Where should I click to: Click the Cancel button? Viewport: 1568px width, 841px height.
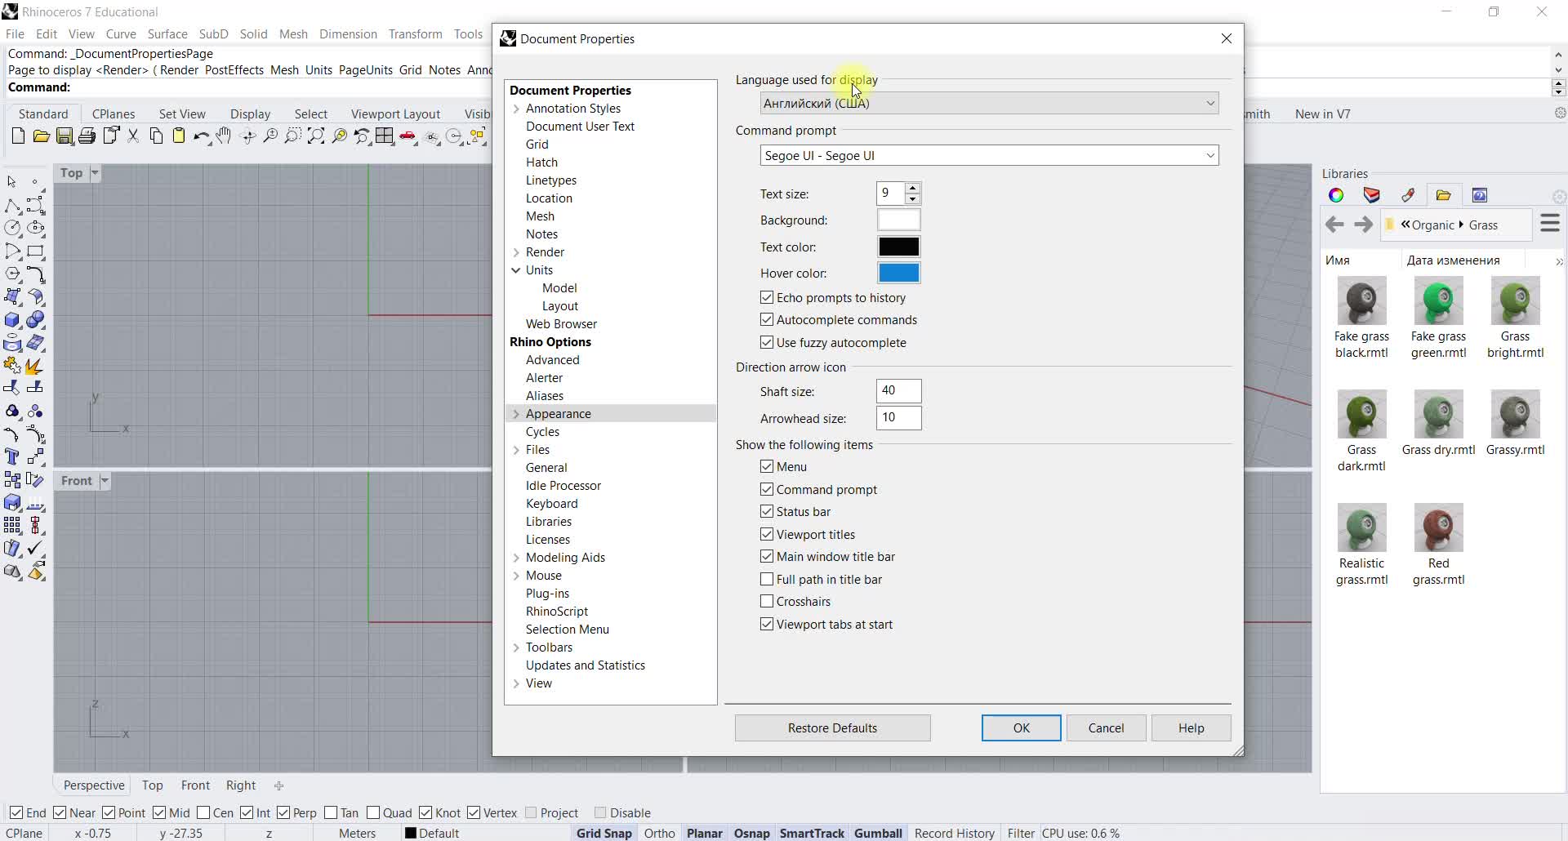pos(1106,728)
